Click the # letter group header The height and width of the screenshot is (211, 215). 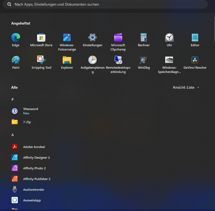[13, 99]
